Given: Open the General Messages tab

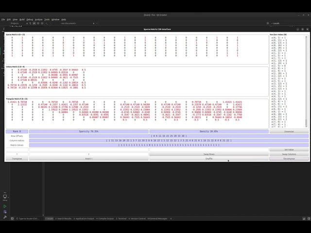Looking at the screenshot, I should (157, 218).
